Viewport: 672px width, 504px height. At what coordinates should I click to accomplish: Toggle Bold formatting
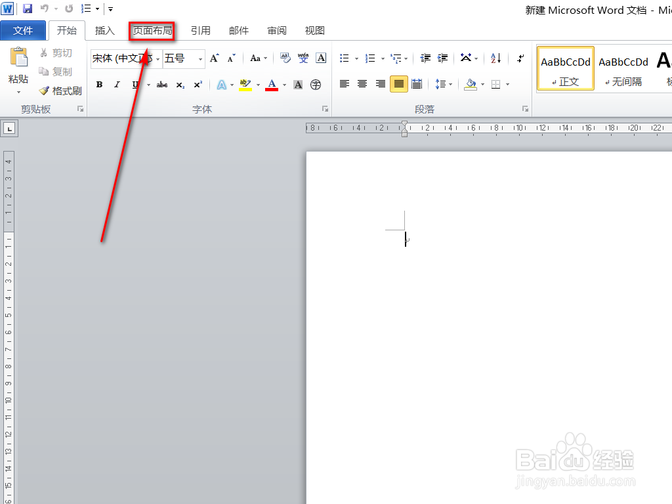click(100, 85)
